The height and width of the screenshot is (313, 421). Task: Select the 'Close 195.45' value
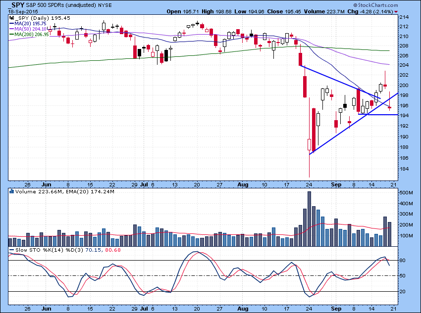point(284,11)
